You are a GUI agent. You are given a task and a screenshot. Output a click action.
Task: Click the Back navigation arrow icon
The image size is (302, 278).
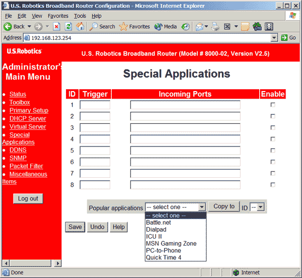coord(9,27)
